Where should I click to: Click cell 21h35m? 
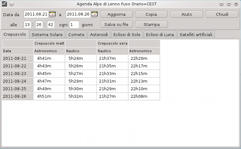tap(112, 66)
